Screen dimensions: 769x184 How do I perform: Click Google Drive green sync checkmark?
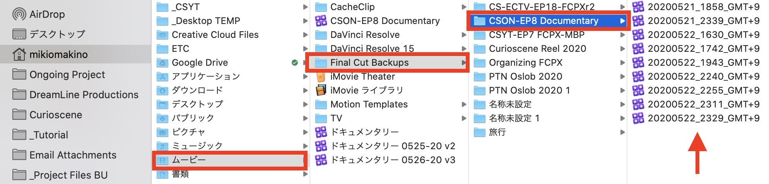(x=295, y=63)
